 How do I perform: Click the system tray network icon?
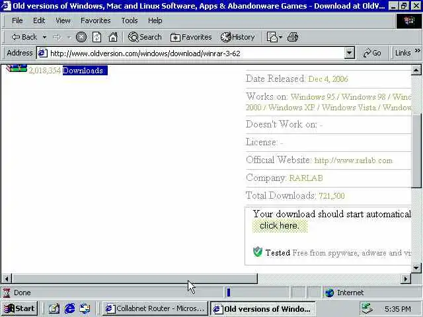(x=367, y=308)
